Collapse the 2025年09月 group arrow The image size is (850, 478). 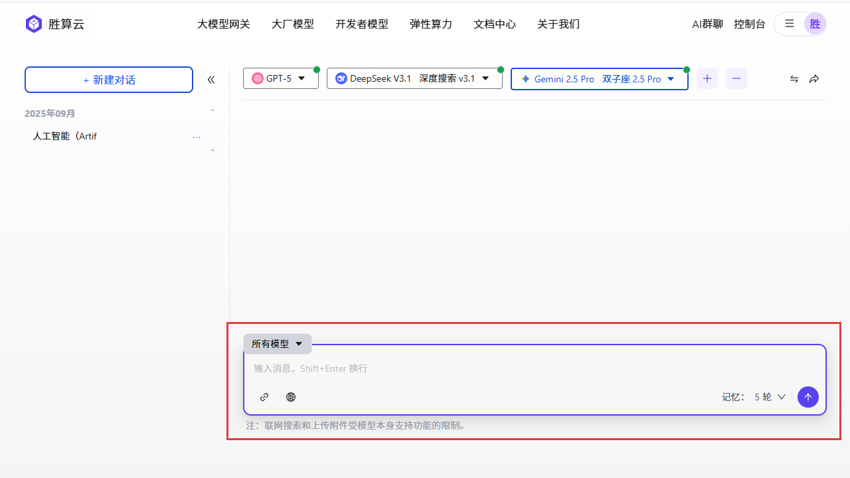212,110
